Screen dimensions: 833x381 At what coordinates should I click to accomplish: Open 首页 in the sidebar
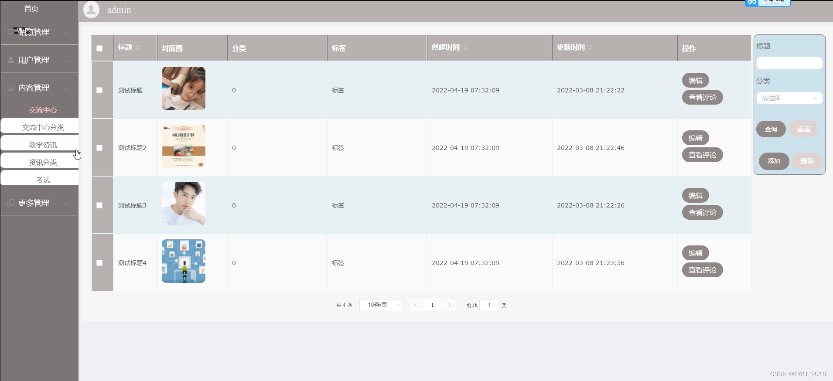point(31,9)
